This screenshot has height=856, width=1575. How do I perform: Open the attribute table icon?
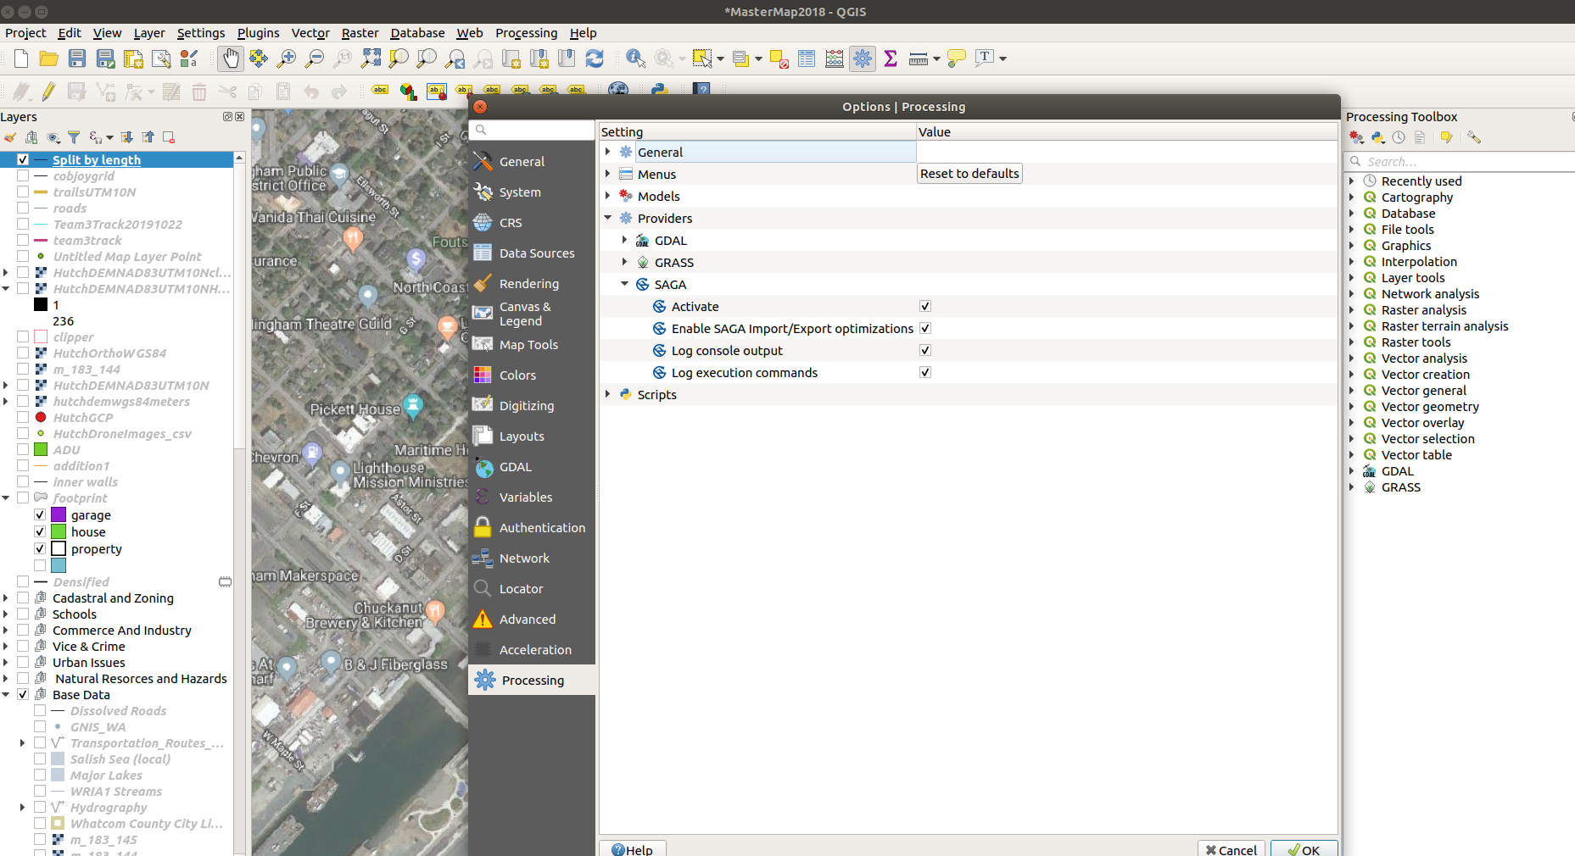pos(807,58)
